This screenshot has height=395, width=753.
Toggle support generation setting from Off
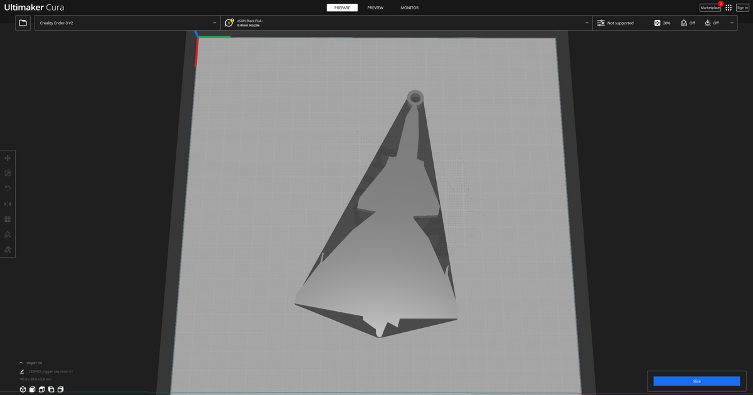click(x=688, y=23)
